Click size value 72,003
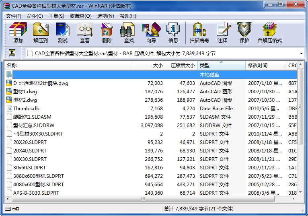 (155, 83)
